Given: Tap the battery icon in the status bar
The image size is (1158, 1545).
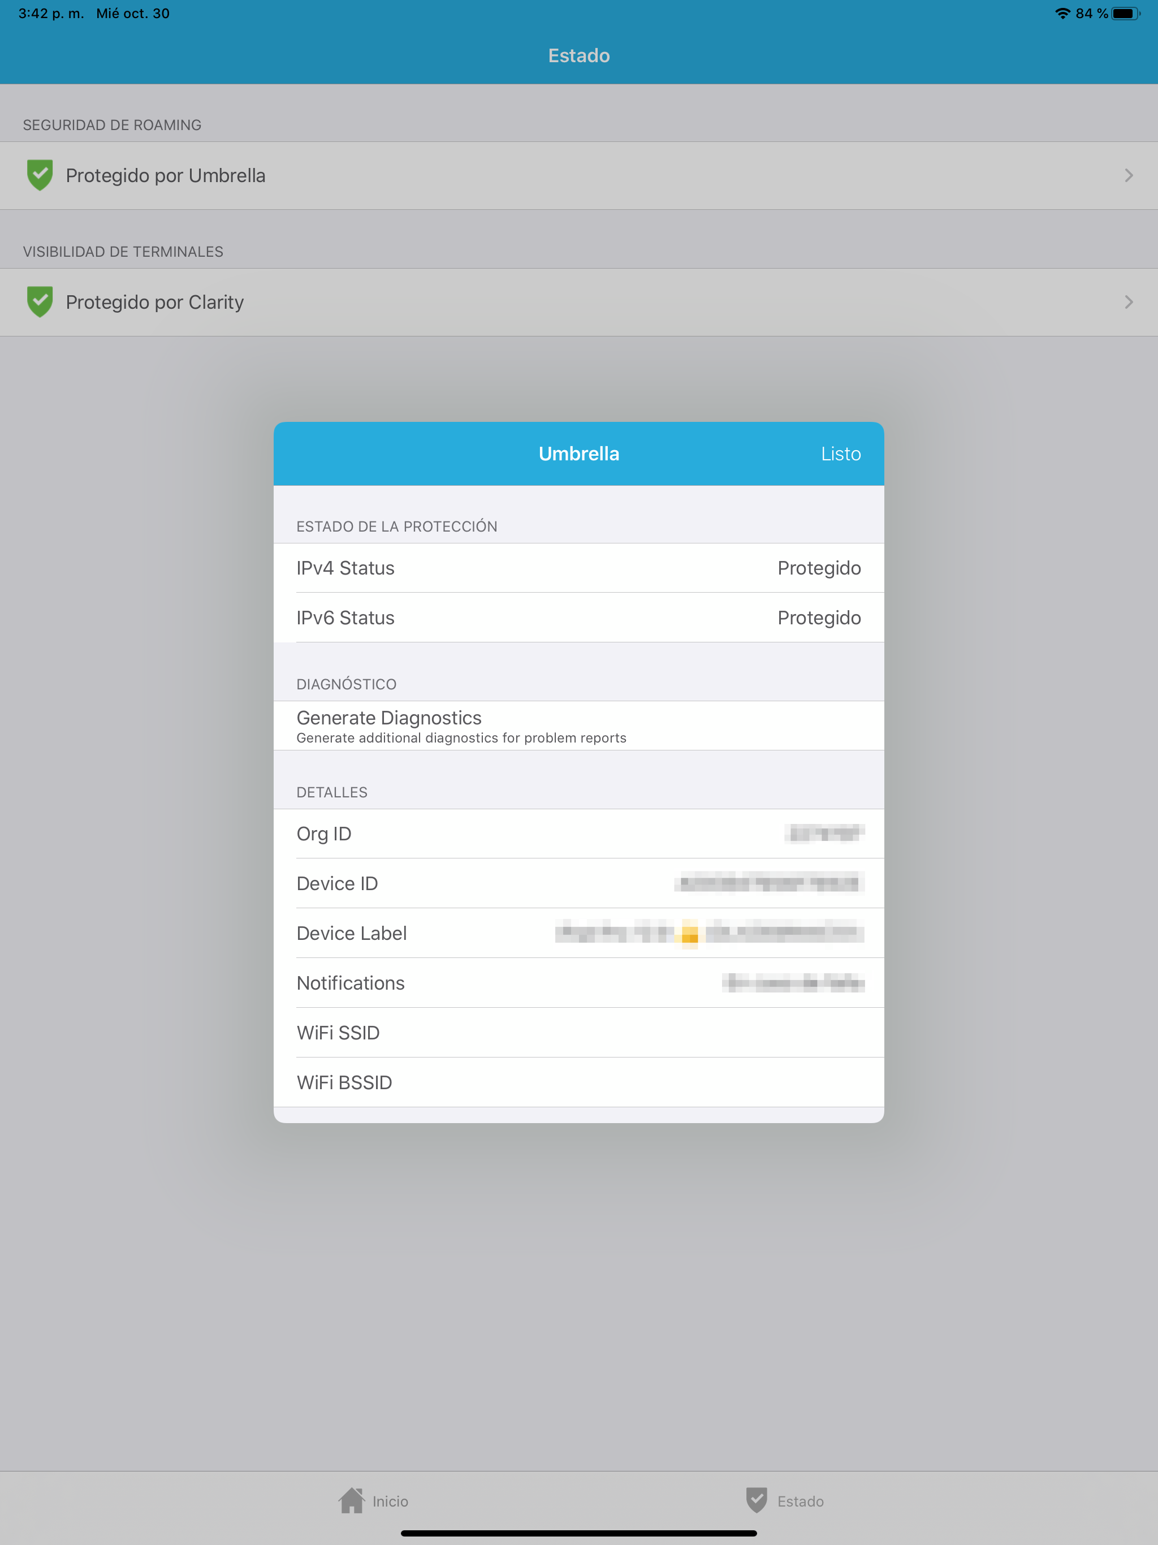Looking at the screenshot, I should [x=1125, y=13].
